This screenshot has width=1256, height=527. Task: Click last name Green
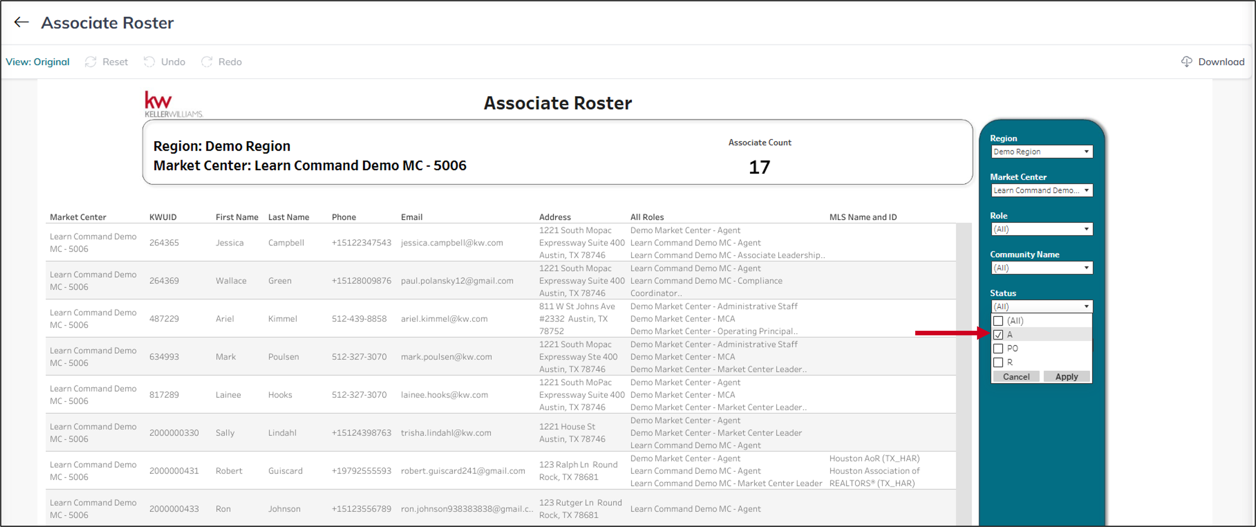tap(280, 280)
